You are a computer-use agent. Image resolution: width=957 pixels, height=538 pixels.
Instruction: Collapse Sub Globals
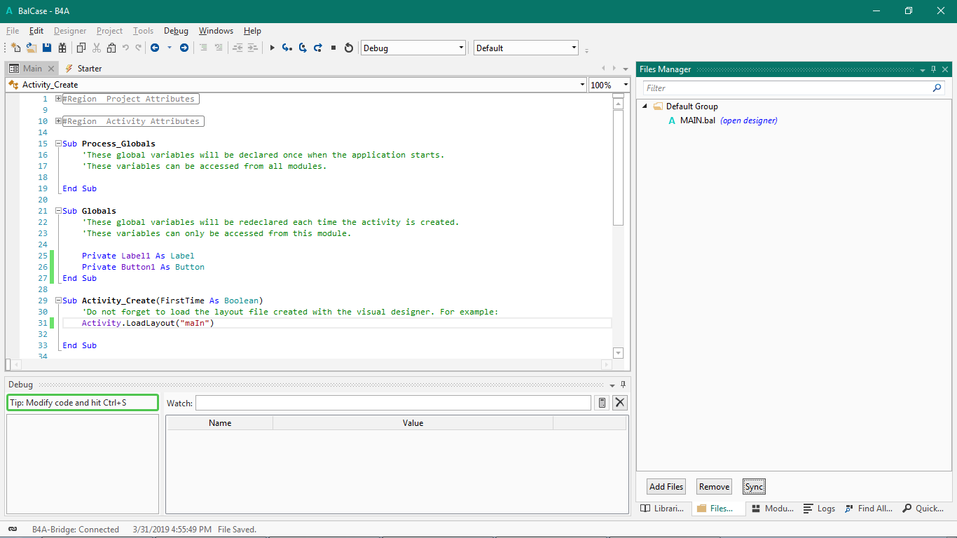click(59, 211)
